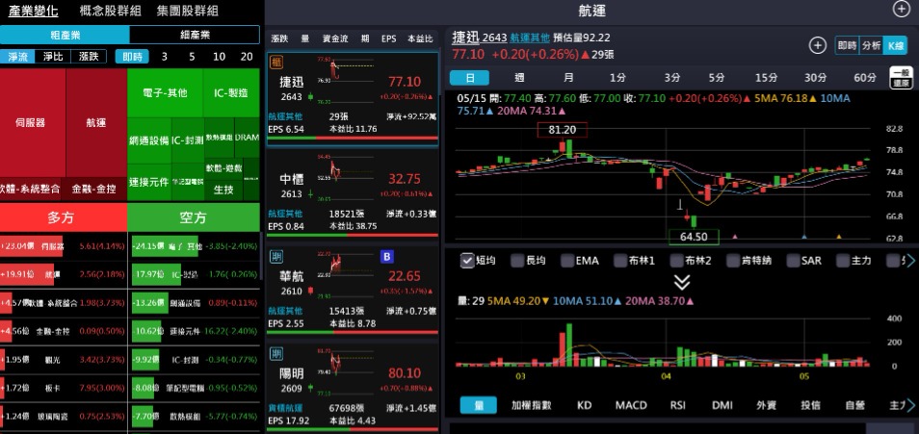Viewport: 919px width, 434px height.
Task: Uncheck the 短均 checkbox
Action: (x=467, y=261)
